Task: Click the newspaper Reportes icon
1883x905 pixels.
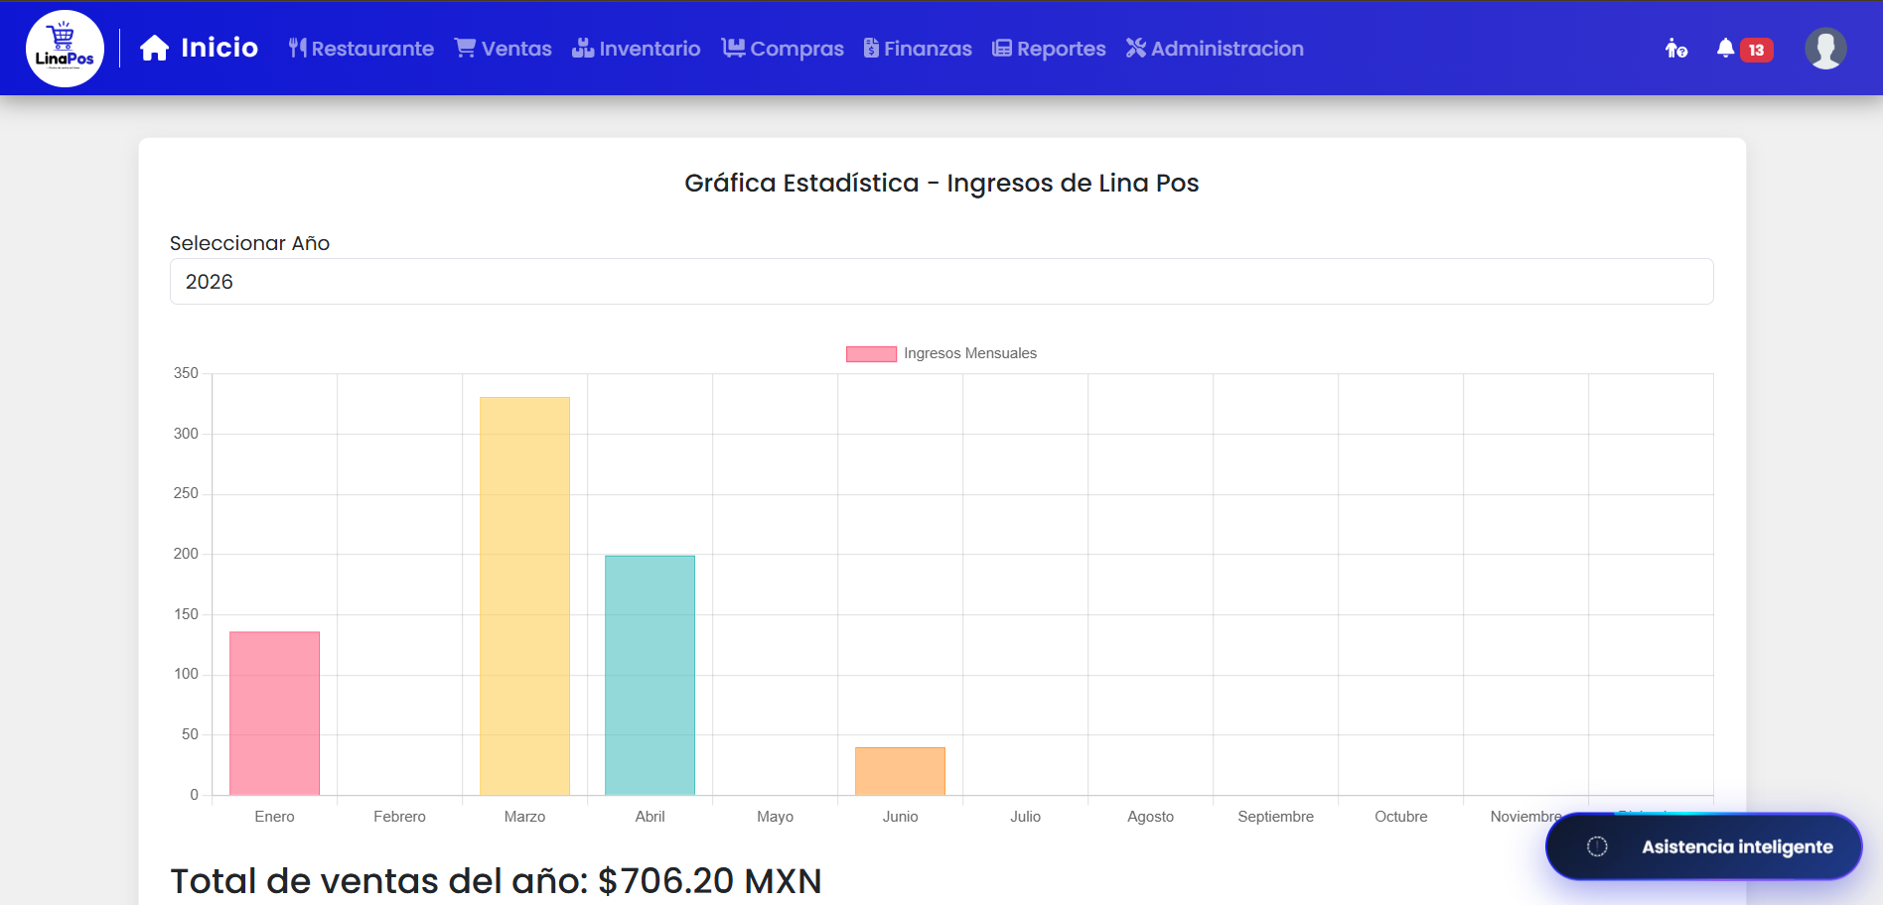Action: (1002, 48)
